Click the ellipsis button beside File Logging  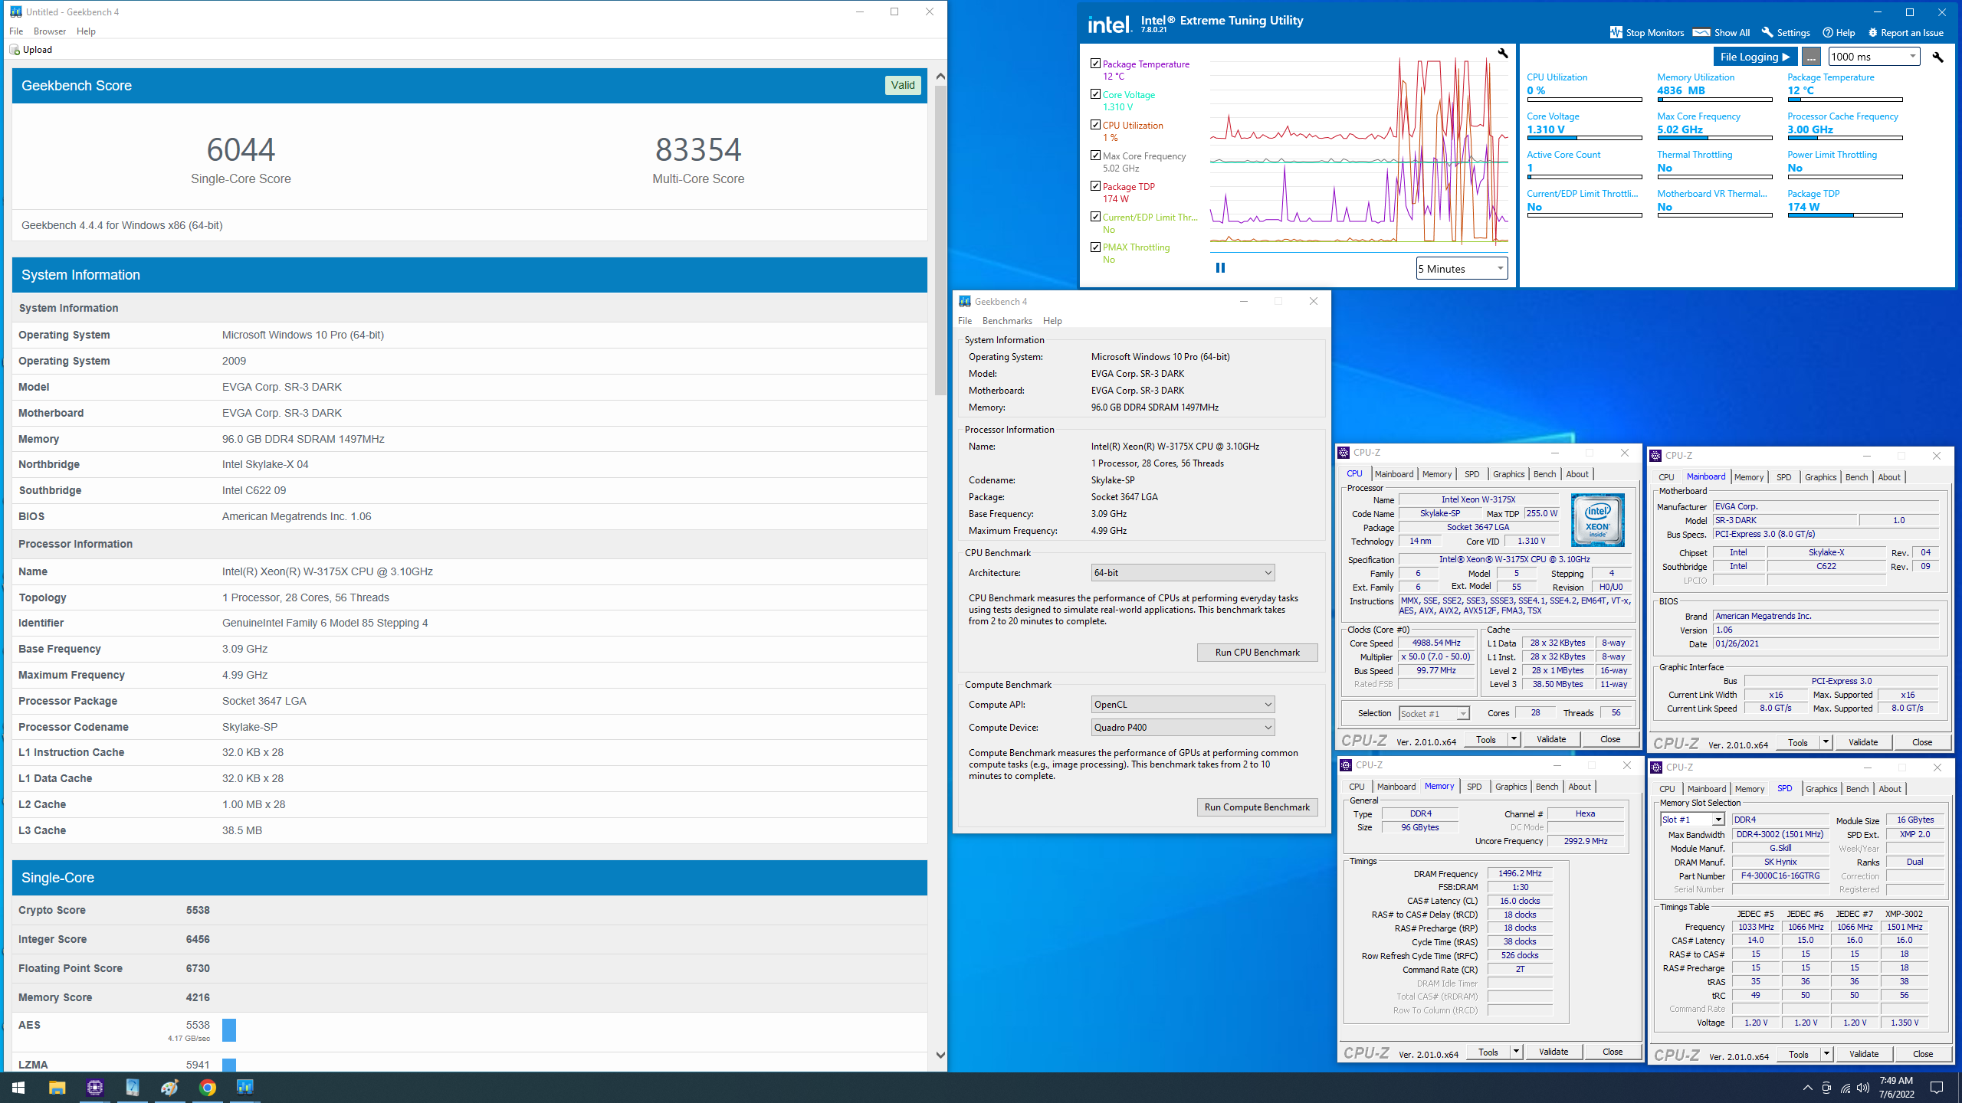(1811, 57)
